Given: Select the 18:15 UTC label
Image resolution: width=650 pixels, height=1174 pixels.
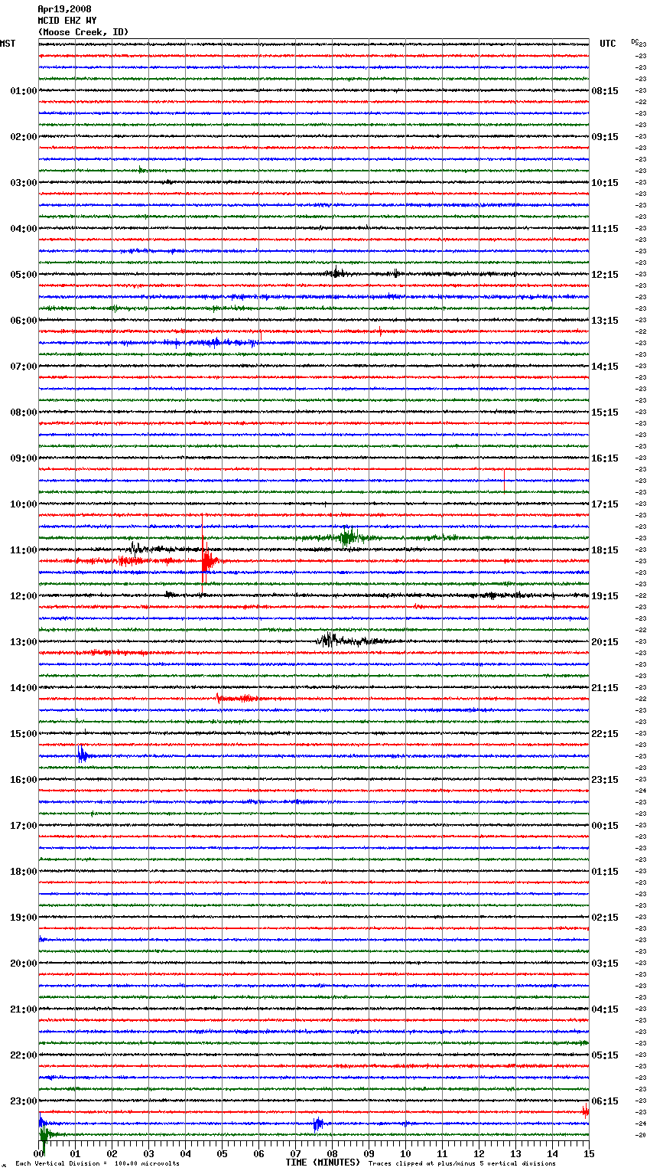Looking at the screenshot, I should click(605, 550).
